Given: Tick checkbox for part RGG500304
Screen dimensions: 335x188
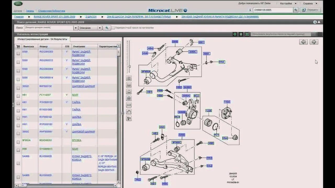Looking at the screenshot, I should (x=18, y=71).
